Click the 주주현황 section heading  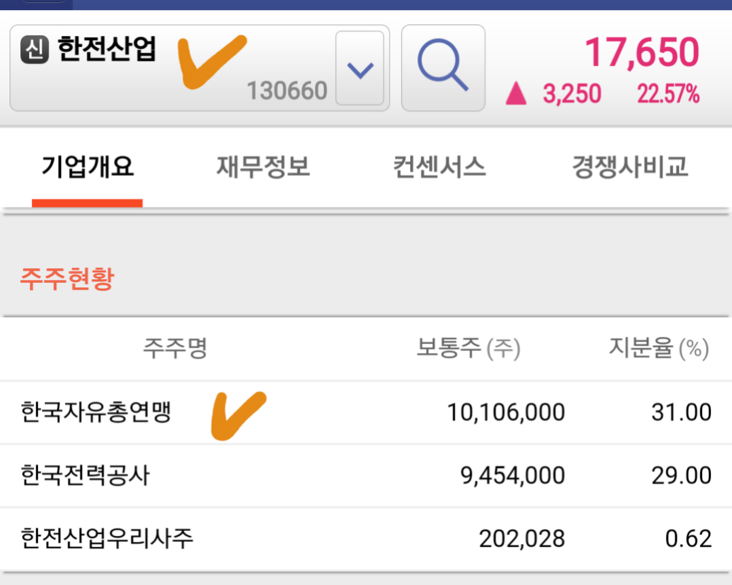coord(67,279)
